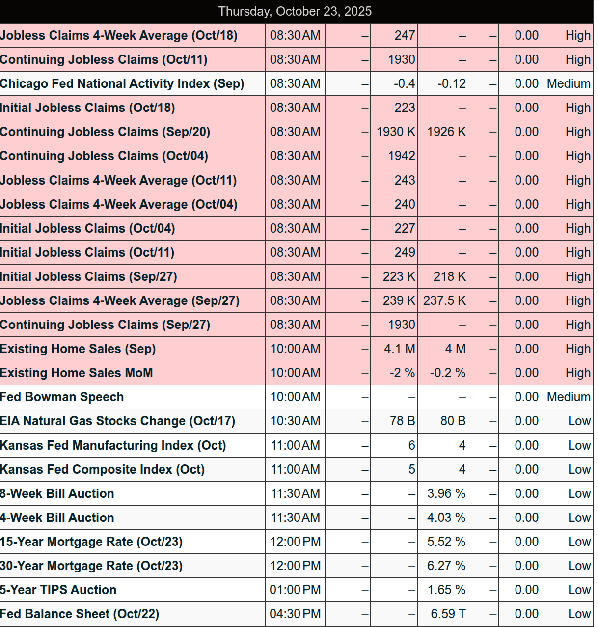This screenshot has height=627, width=598.
Task: Open Fed Bowman Speech event
Action: (62, 397)
